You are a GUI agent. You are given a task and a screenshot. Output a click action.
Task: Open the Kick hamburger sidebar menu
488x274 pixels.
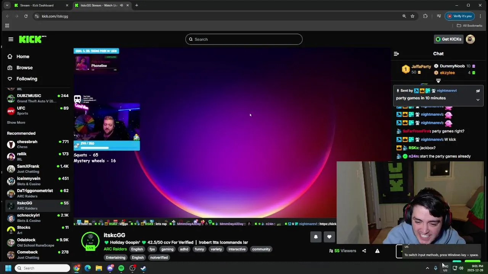(x=11, y=39)
